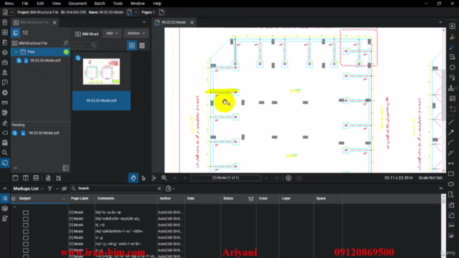459x258 pixels.
Task: Split the view horizontally
Action: [36, 178]
